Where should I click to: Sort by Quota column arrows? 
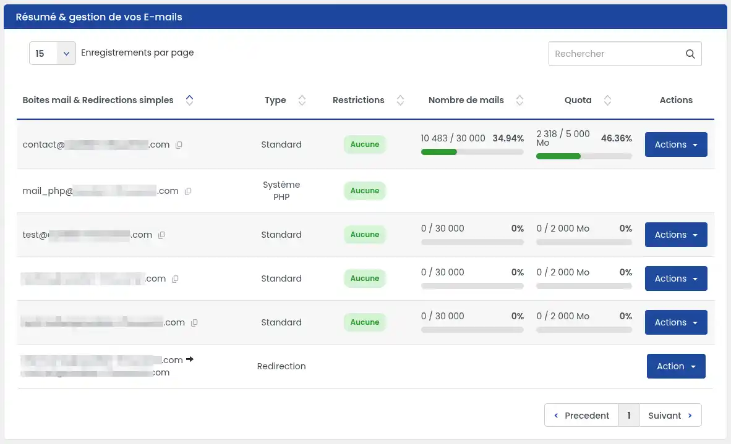[x=607, y=100]
